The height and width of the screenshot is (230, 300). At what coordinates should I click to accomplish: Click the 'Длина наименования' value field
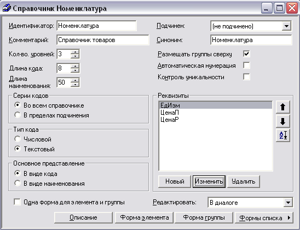(x=64, y=82)
